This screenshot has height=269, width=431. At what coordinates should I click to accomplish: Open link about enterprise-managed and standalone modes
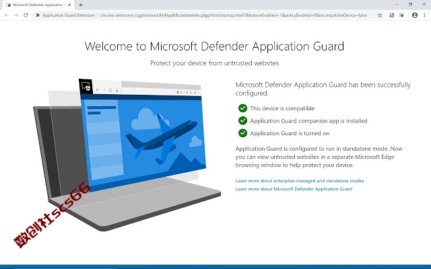300,181
